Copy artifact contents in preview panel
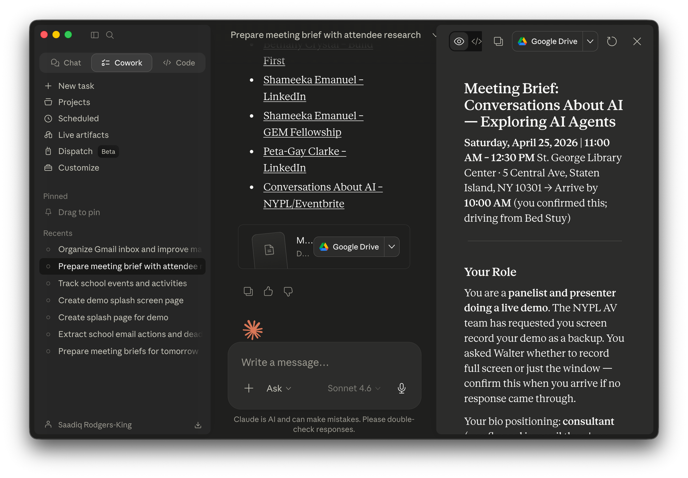The width and height of the screenshot is (688, 478). point(498,42)
